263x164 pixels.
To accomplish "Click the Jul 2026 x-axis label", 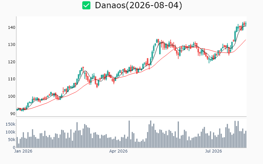I will coord(213,151).
